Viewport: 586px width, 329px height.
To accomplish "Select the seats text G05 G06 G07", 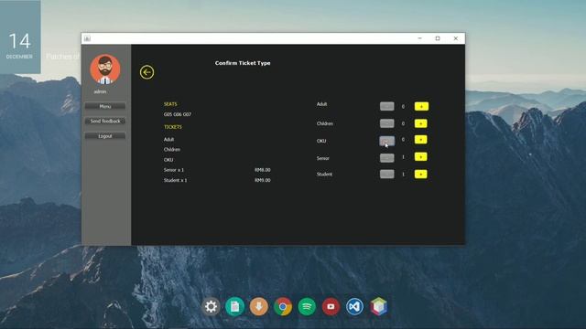I will 178,114.
